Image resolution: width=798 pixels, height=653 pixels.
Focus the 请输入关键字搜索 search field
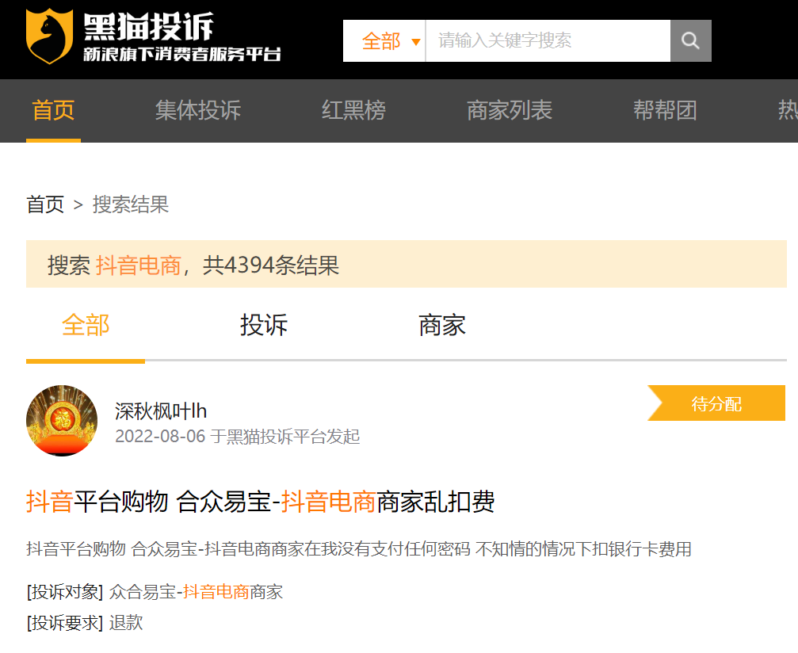pyautogui.click(x=548, y=40)
